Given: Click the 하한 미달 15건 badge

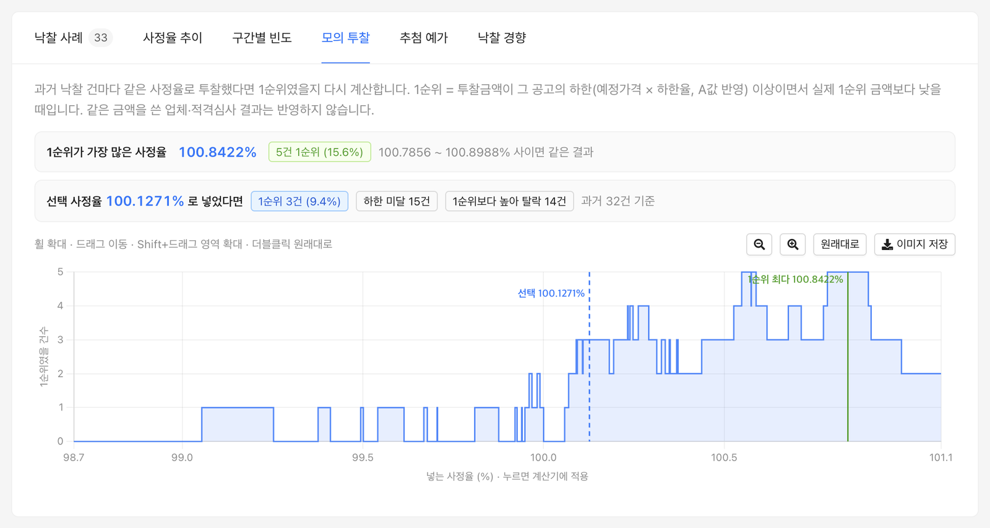Looking at the screenshot, I should coord(397,201).
